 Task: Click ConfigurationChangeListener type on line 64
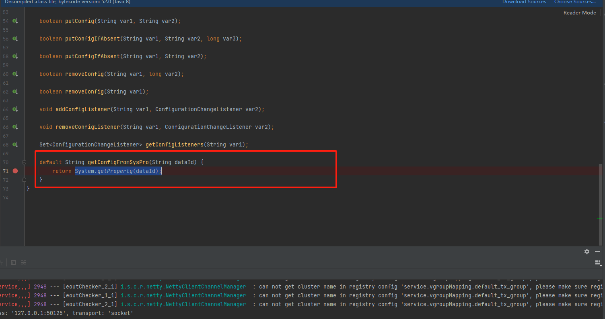coord(199,109)
